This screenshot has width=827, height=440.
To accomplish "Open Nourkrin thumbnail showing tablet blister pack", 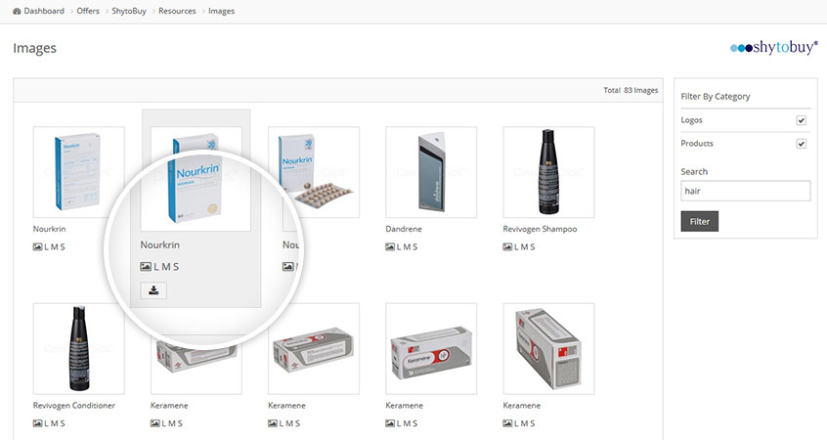I will [x=313, y=172].
